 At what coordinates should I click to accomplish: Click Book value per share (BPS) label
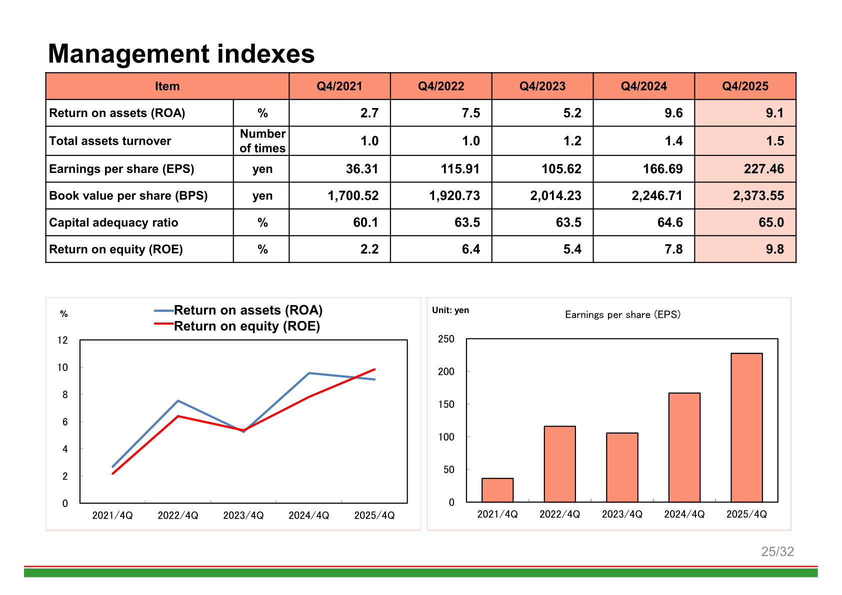(128, 195)
